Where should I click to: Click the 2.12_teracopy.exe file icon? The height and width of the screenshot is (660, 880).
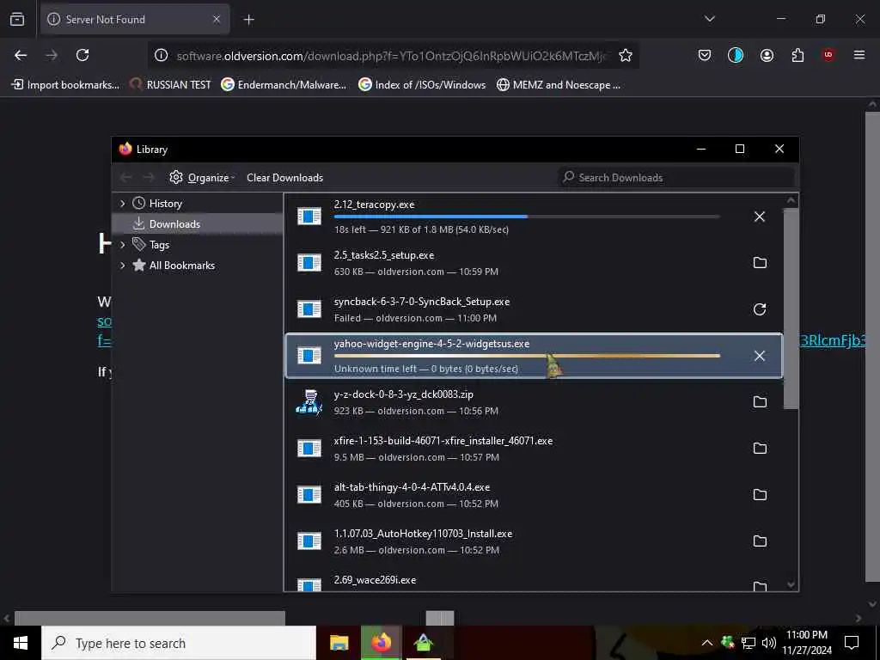pyautogui.click(x=309, y=216)
